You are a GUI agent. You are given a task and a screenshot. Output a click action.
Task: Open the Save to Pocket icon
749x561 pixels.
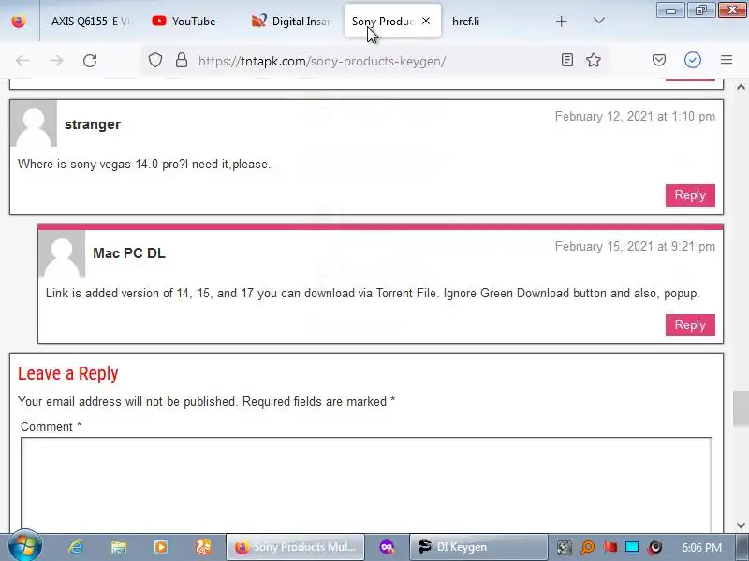(659, 60)
